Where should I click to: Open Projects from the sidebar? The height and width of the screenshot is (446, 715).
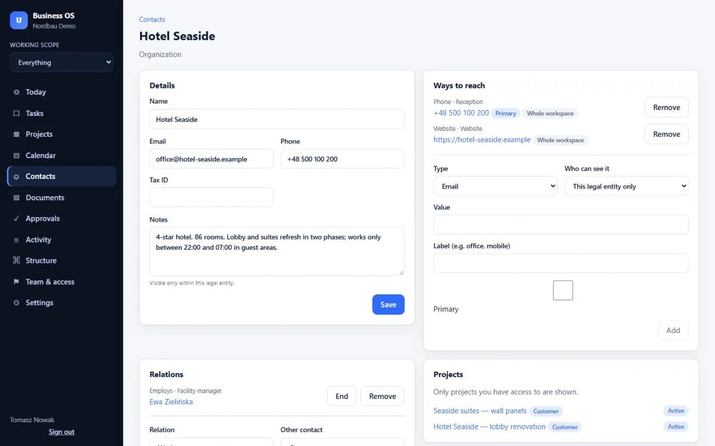61,134
